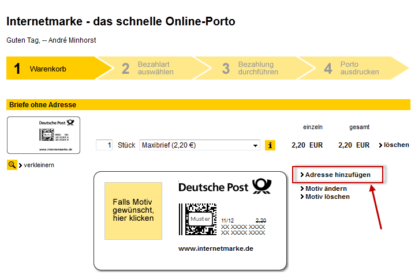
Task: Click the Muster data matrix code in preview
Action: 197,219
